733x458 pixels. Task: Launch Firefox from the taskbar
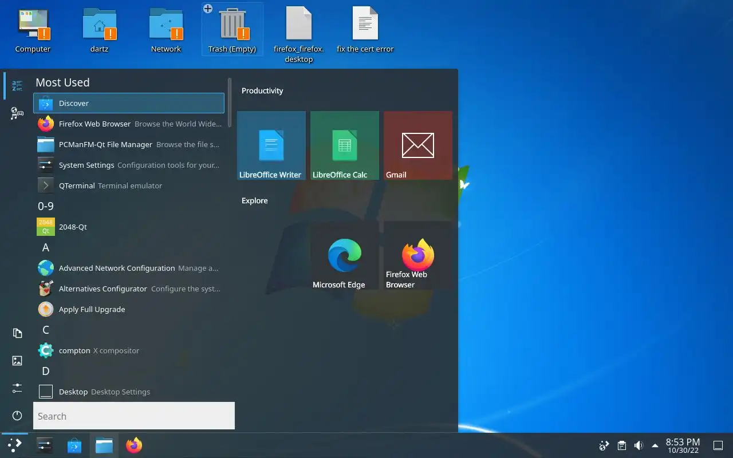click(134, 445)
